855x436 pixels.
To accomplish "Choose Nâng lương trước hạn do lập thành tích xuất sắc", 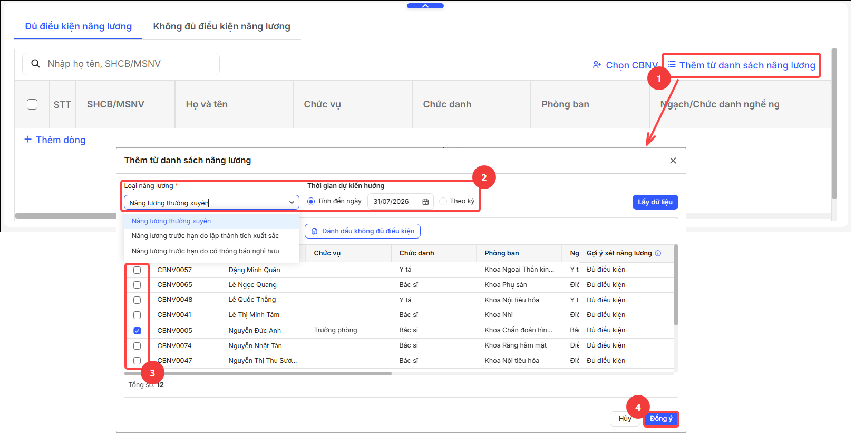I will [211, 236].
